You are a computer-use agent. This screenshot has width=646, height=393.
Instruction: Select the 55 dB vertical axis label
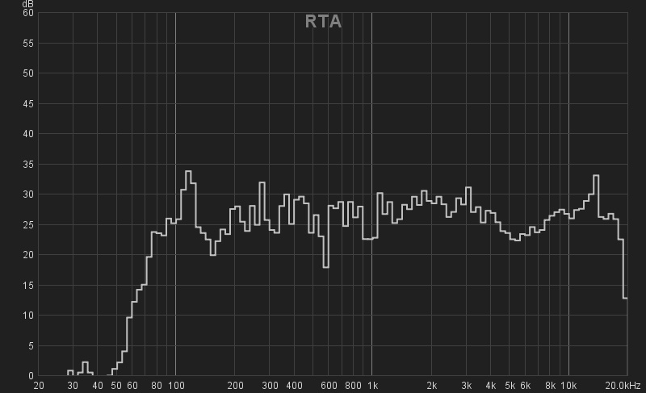28,44
